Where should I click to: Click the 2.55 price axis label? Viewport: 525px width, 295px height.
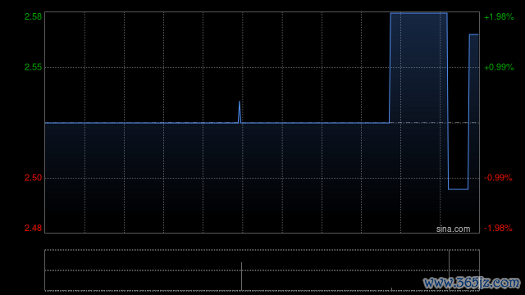pyautogui.click(x=33, y=67)
